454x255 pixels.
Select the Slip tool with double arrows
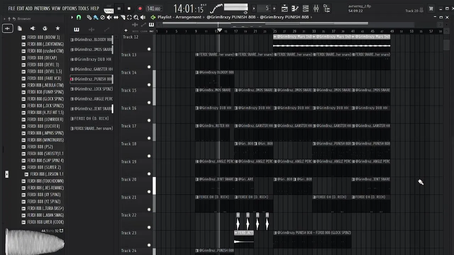[116, 17]
